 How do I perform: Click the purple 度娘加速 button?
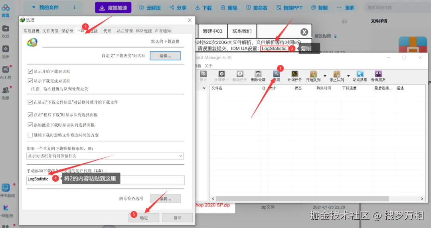point(113,8)
